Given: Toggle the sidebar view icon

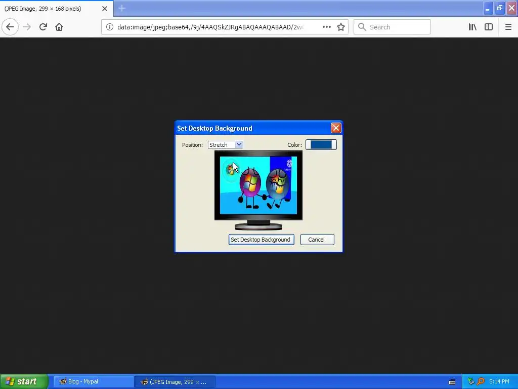Looking at the screenshot, I should [x=489, y=27].
